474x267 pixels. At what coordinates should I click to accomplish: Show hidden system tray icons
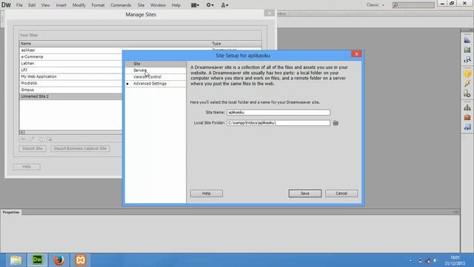click(x=410, y=260)
